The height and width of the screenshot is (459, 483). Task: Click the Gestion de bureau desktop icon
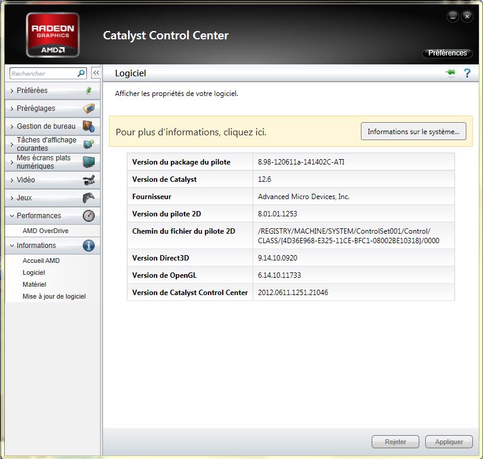89,126
